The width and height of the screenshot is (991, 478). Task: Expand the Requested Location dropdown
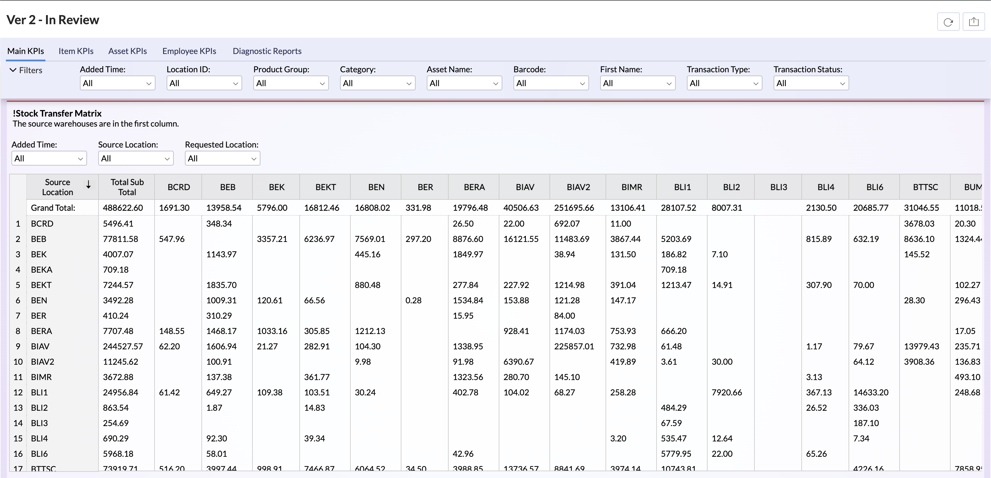pos(222,158)
